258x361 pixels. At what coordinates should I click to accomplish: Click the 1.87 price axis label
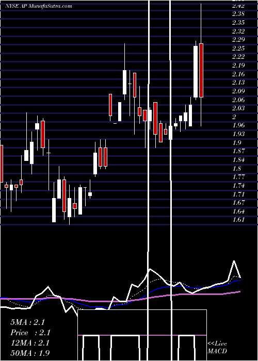(x=238, y=151)
